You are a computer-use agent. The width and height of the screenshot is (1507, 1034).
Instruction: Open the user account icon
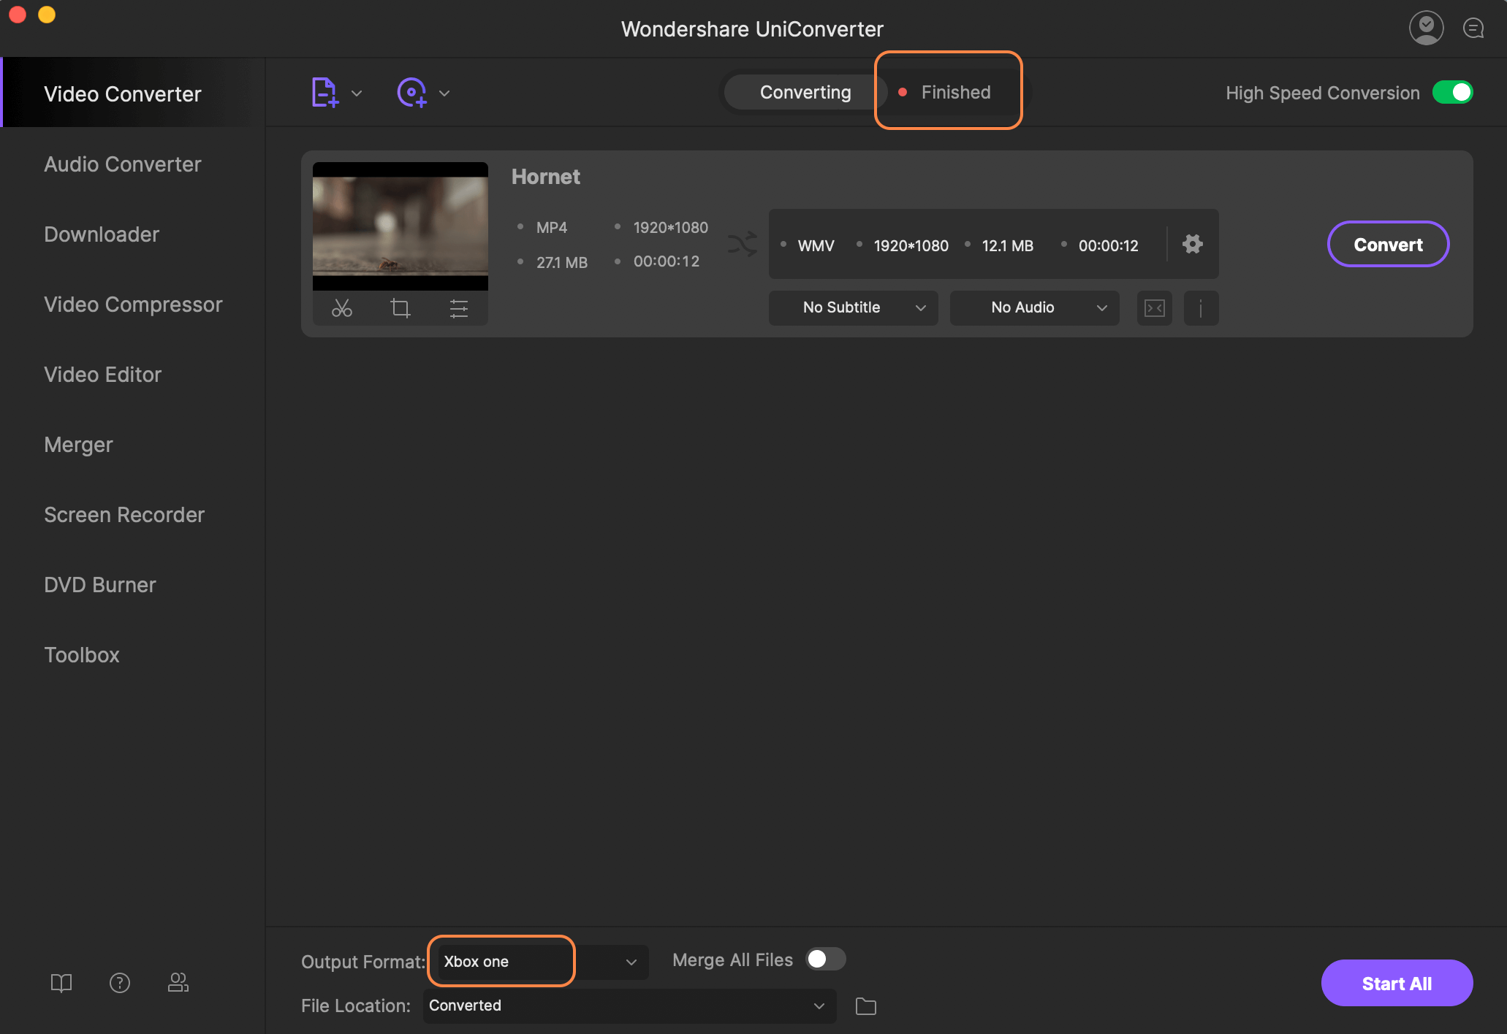pyautogui.click(x=1426, y=28)
